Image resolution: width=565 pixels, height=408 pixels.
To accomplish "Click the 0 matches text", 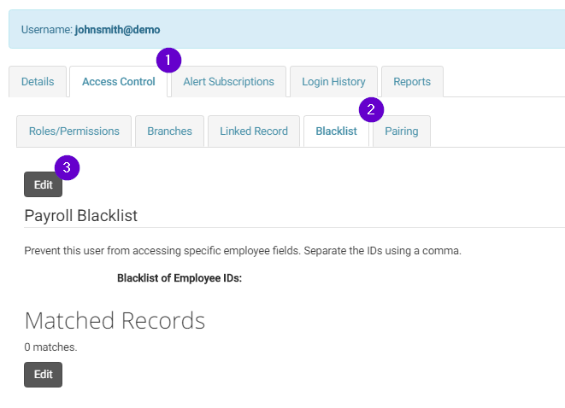I will [x=50, y=347].
